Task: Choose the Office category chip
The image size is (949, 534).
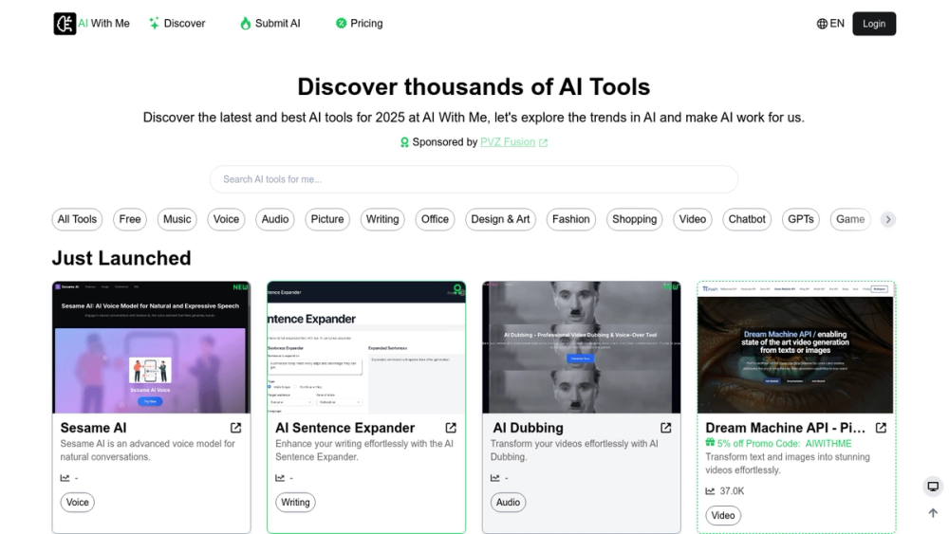Action: (435, 219)
